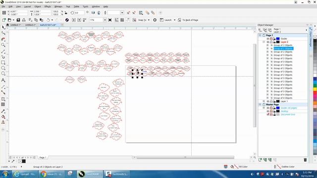
Task: Select the Zoom tool in the toolbox
Action: click(3, 45)
